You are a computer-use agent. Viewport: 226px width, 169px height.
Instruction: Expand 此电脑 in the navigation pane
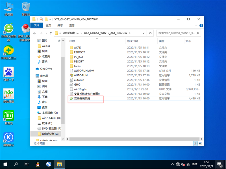(34, 75)
